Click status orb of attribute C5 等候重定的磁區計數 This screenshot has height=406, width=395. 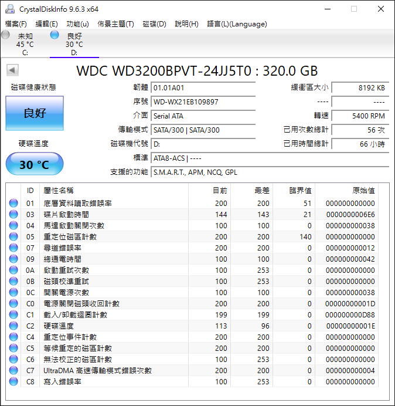[x=13, y=348]
